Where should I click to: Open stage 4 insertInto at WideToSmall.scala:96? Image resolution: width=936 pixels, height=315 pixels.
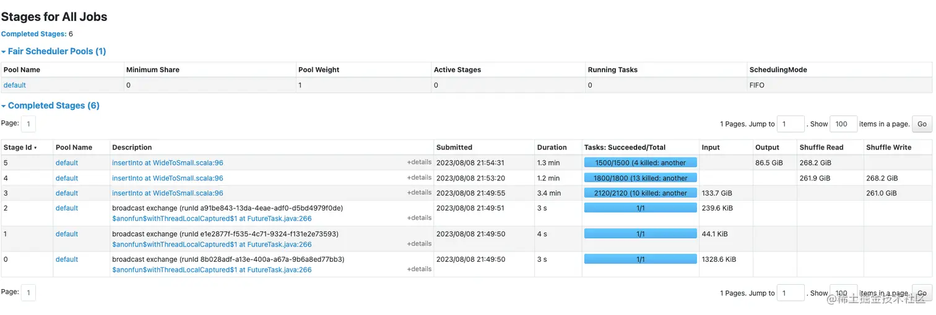pyautogui.click(x=168, y=178)
